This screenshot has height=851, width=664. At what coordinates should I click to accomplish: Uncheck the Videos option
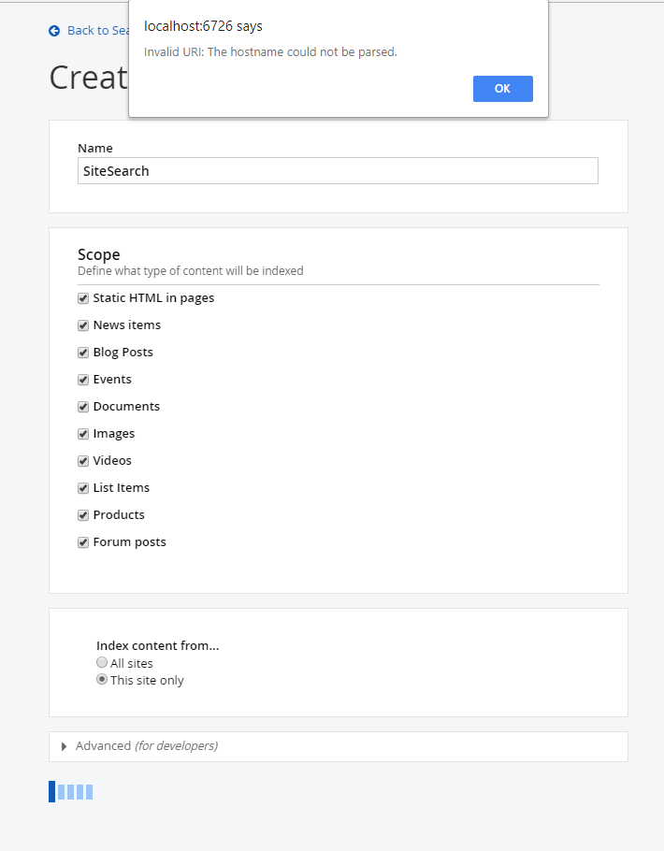coord(83,460)
